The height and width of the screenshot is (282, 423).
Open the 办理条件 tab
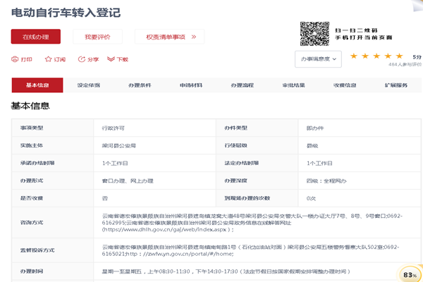tap(140, 85)
